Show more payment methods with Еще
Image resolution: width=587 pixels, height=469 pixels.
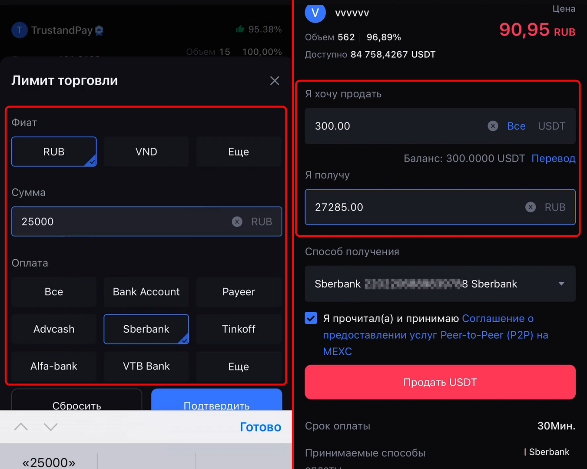pyautogui.click(x=239, y=367)
